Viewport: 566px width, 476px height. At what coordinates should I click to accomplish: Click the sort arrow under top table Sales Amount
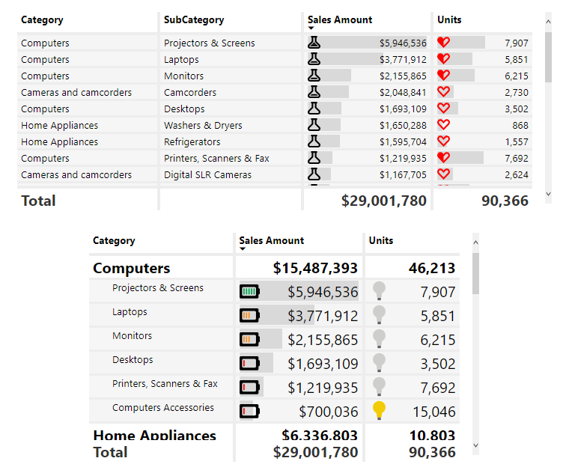pyautogui.click(x=311, y=28)
